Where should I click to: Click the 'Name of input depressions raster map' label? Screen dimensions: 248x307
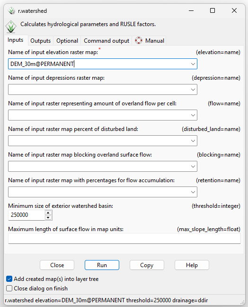[56, 78]
